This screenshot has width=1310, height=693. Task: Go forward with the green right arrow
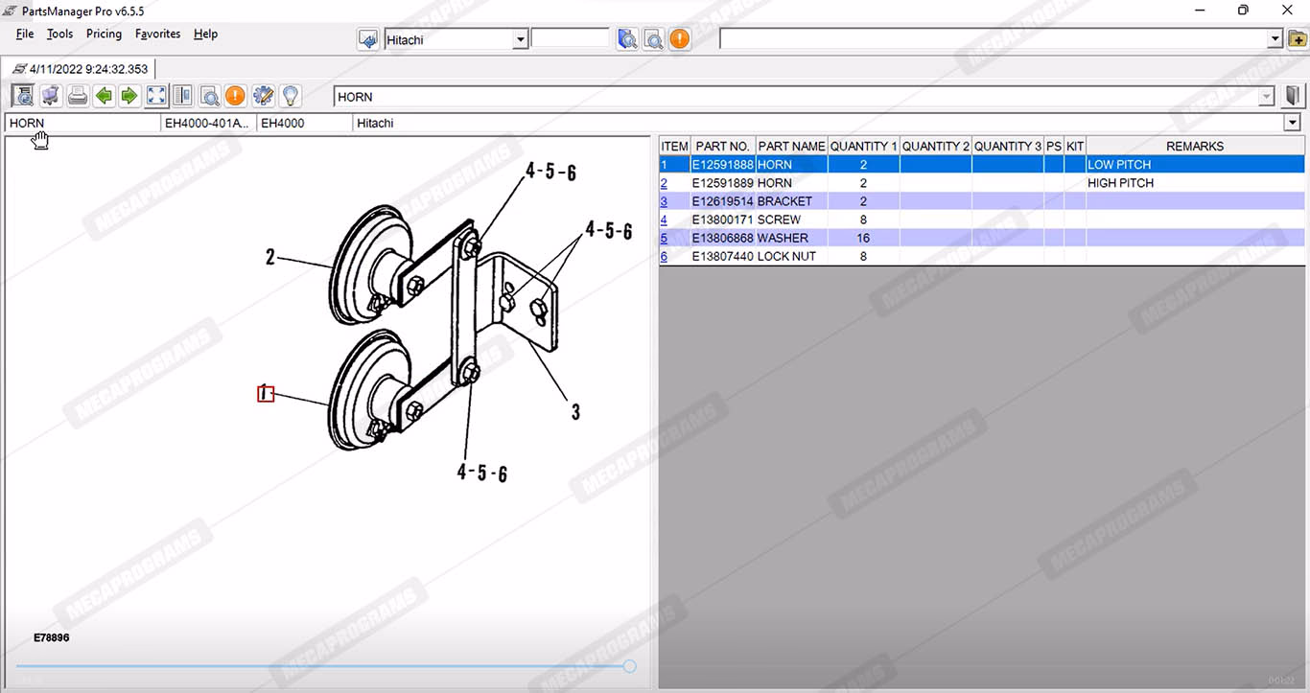tap(129, 96)
